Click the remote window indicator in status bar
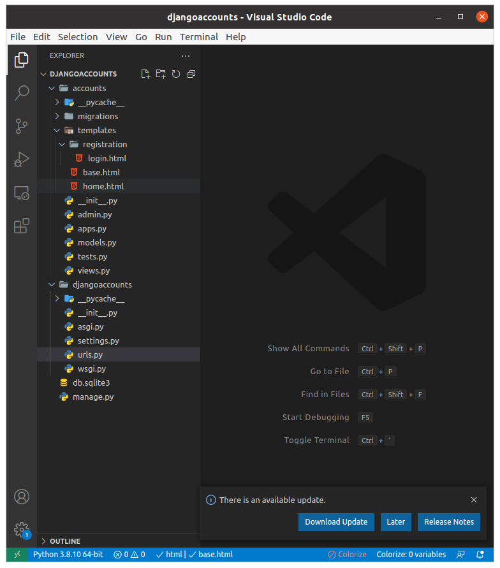 pos(17,555)
